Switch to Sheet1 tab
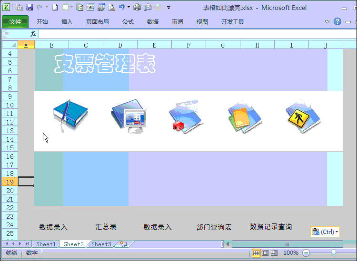This screenshot has width=357, height=261. click(x=46, y=244)
